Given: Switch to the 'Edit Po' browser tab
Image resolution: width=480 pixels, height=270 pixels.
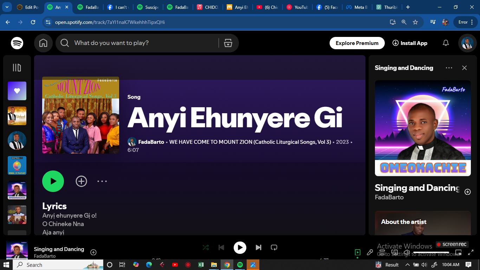Looking at the screenshot, I should point(28,7).
